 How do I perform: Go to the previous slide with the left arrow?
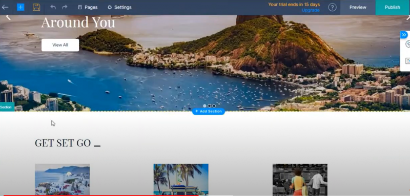tap(8, 17)
